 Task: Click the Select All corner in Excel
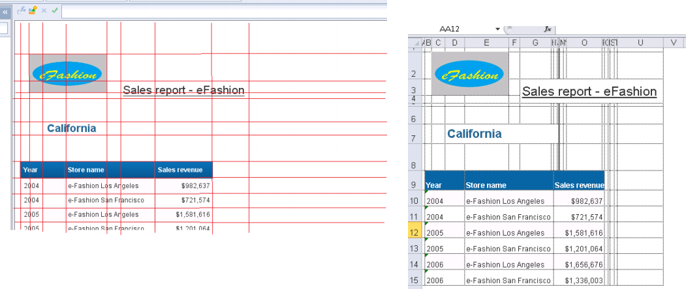[415, 42]
